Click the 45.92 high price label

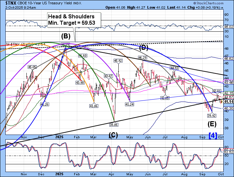point(118,60)
